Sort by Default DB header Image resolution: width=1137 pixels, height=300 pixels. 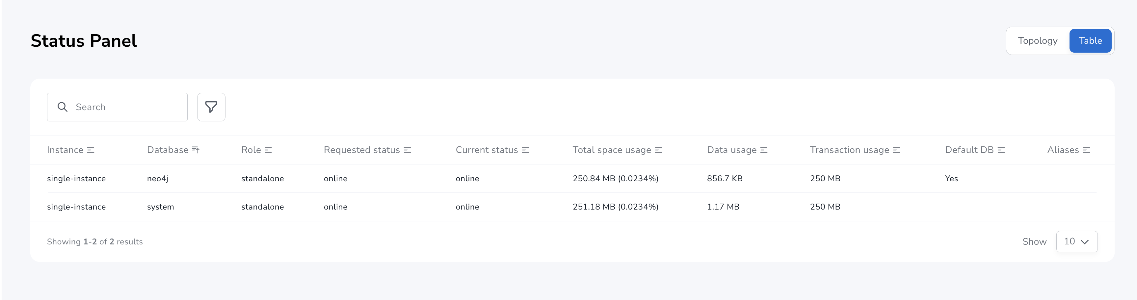click(969, 150)
